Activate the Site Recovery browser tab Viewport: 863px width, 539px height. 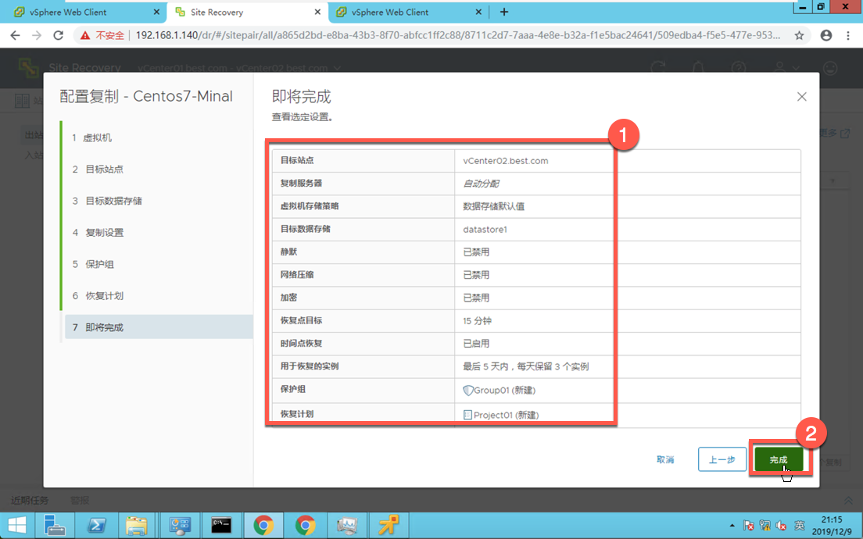click(248, 12)
